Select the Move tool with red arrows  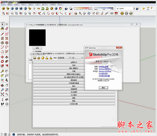pyautogui.click(x=2, y=57)
